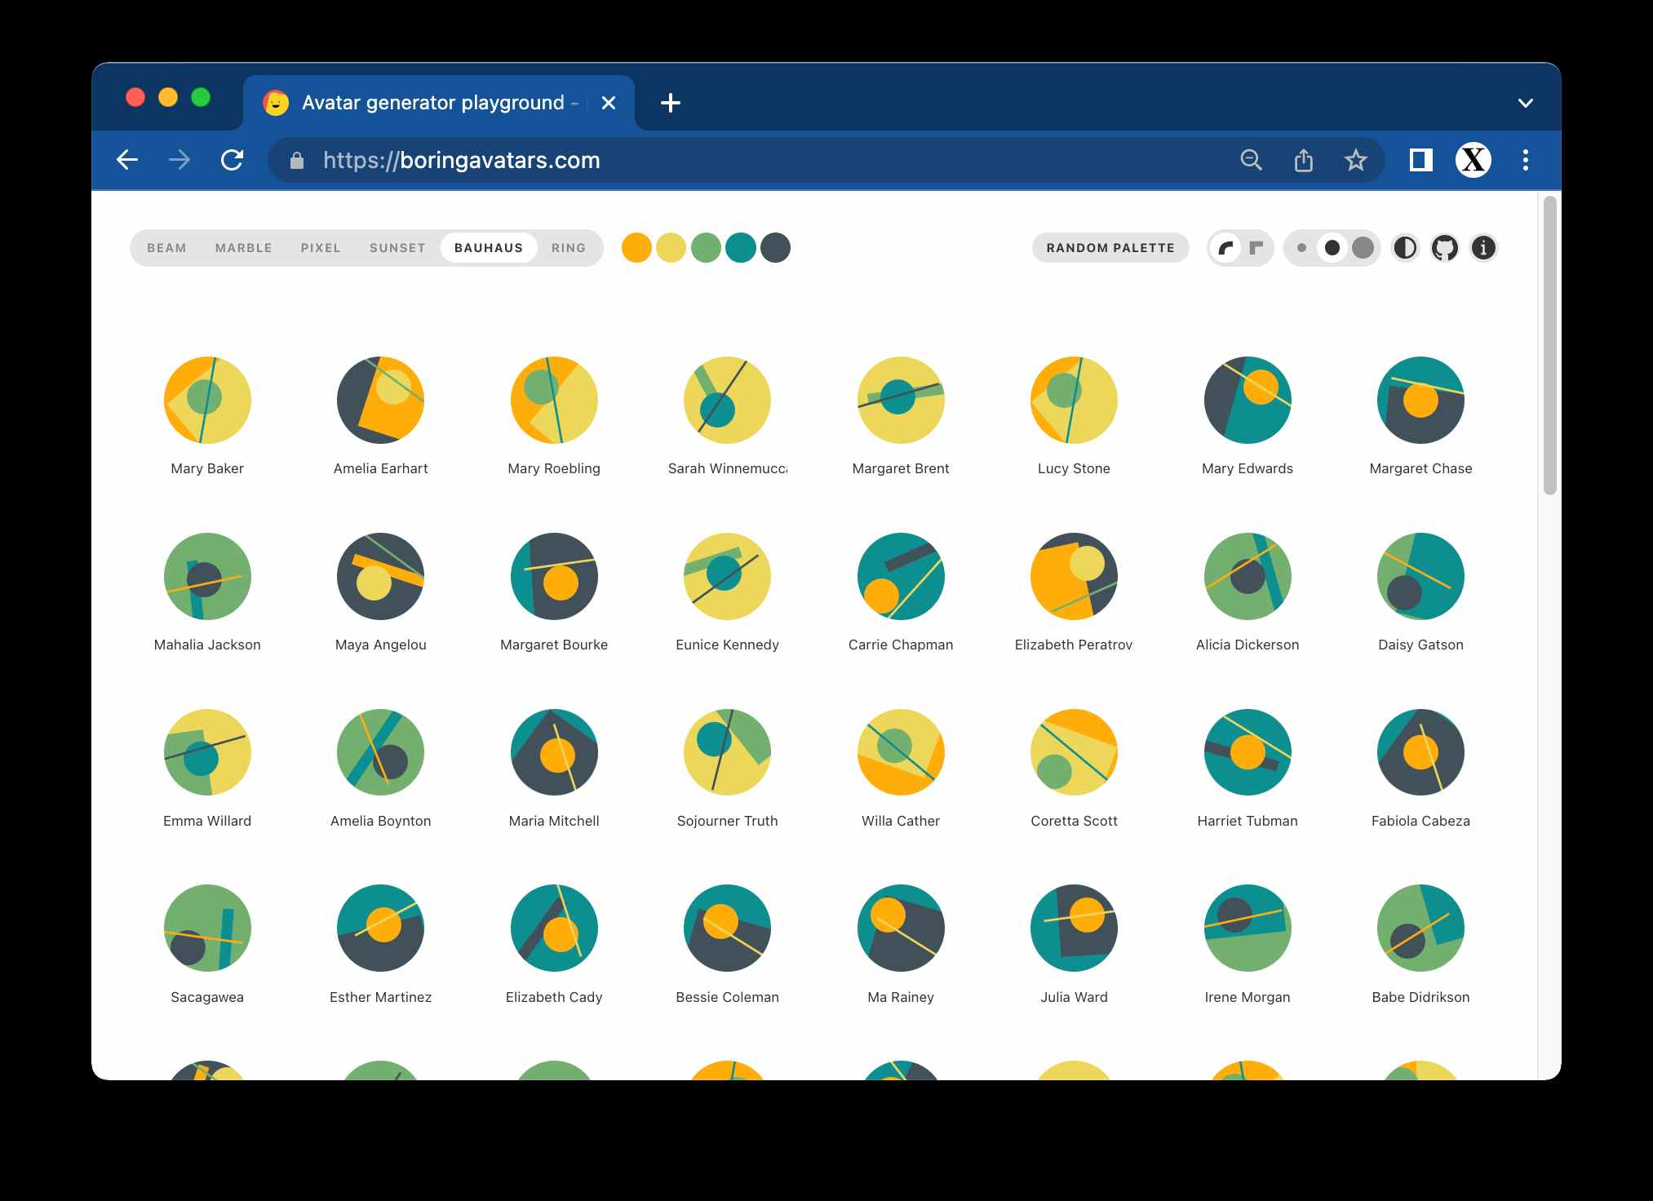Choose the large avatar size dot
Image resolution: width=1653 pixels, height=1201 pixels.
[1363, 248]
